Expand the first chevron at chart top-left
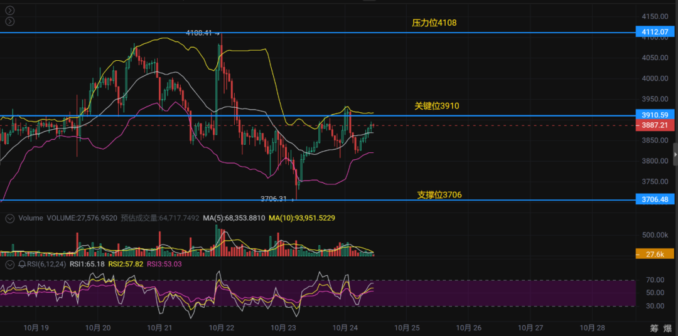Image resolution: width=678 pixels, height=336 pixels. 9,11
